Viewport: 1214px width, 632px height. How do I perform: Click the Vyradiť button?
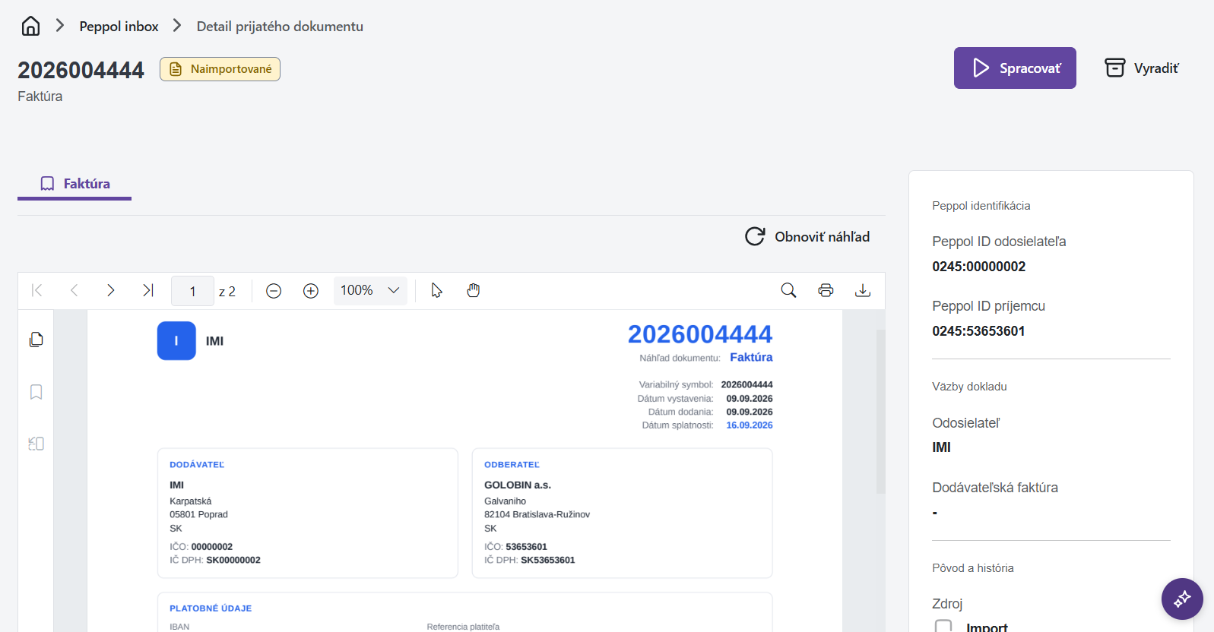pyautogui.click(x=1141, y=68)
